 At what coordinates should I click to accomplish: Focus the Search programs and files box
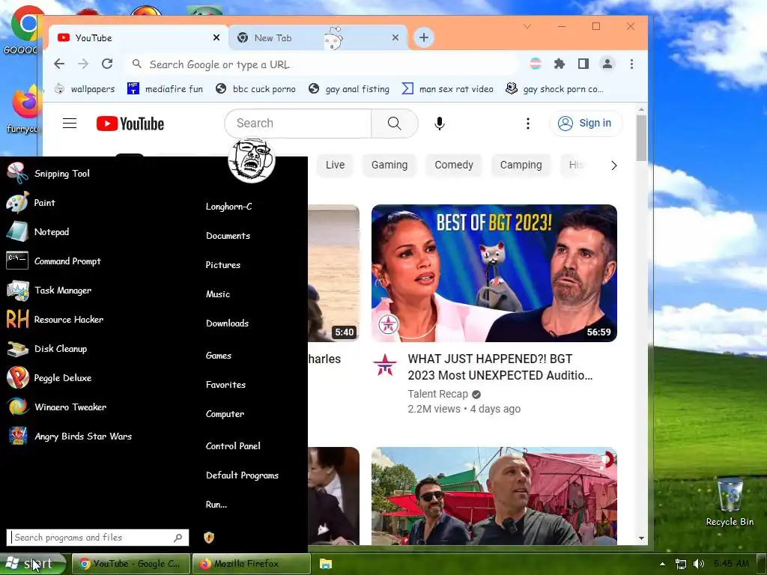point(97,538)
